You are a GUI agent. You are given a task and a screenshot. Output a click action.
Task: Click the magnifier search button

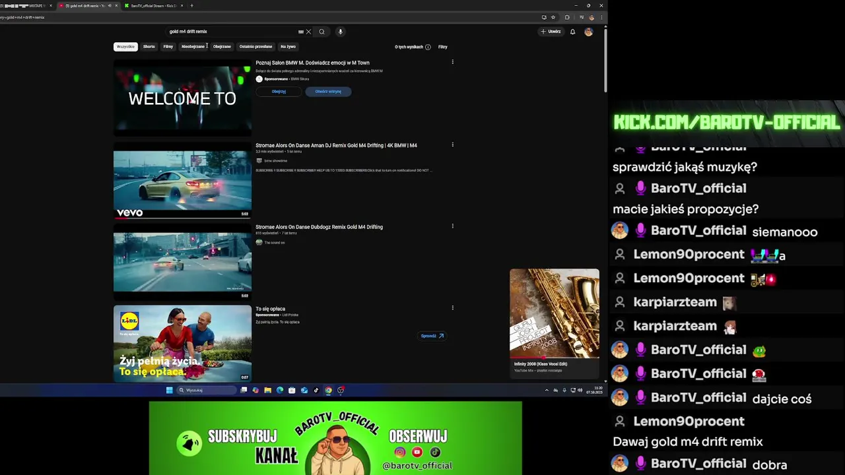tap(321, 32)
